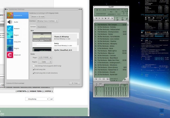Open the Interface dropdown 'Winamp Classic Interface'
This screenshot has height=118, width=170.
(47, 21)
